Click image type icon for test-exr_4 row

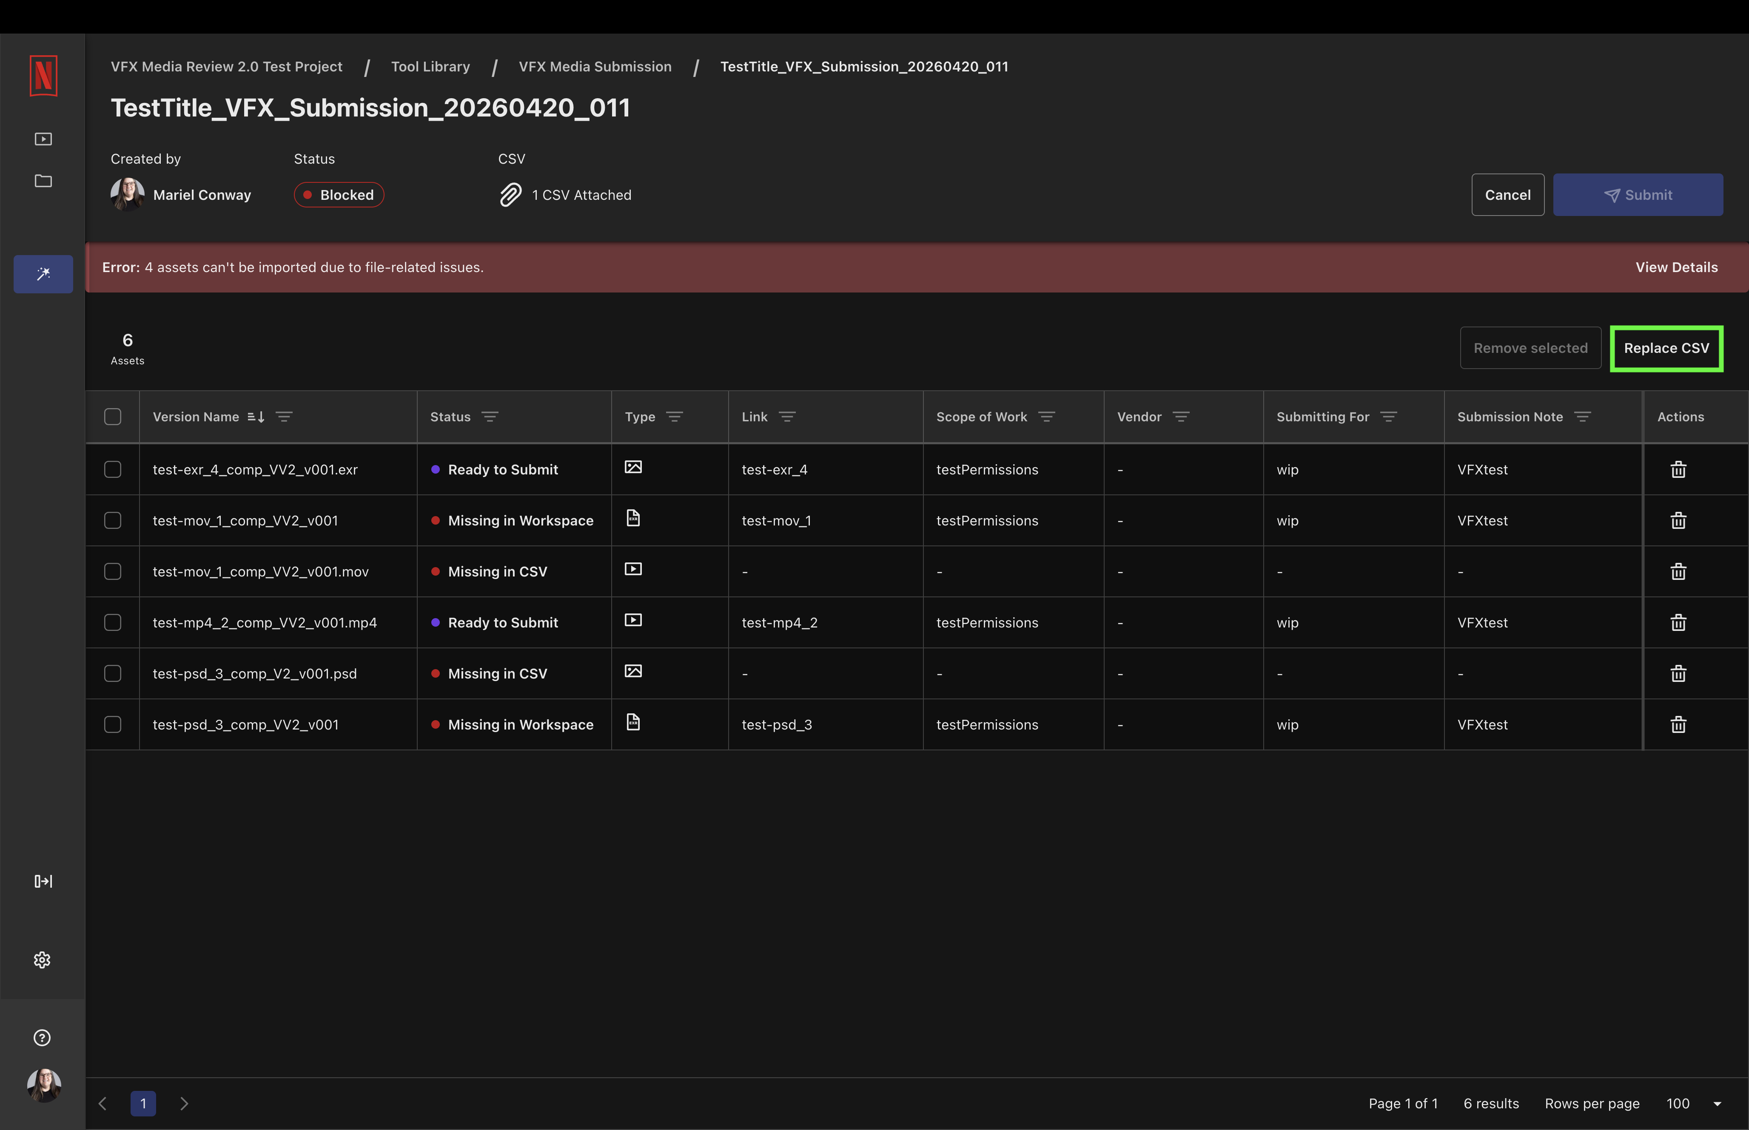633,467
